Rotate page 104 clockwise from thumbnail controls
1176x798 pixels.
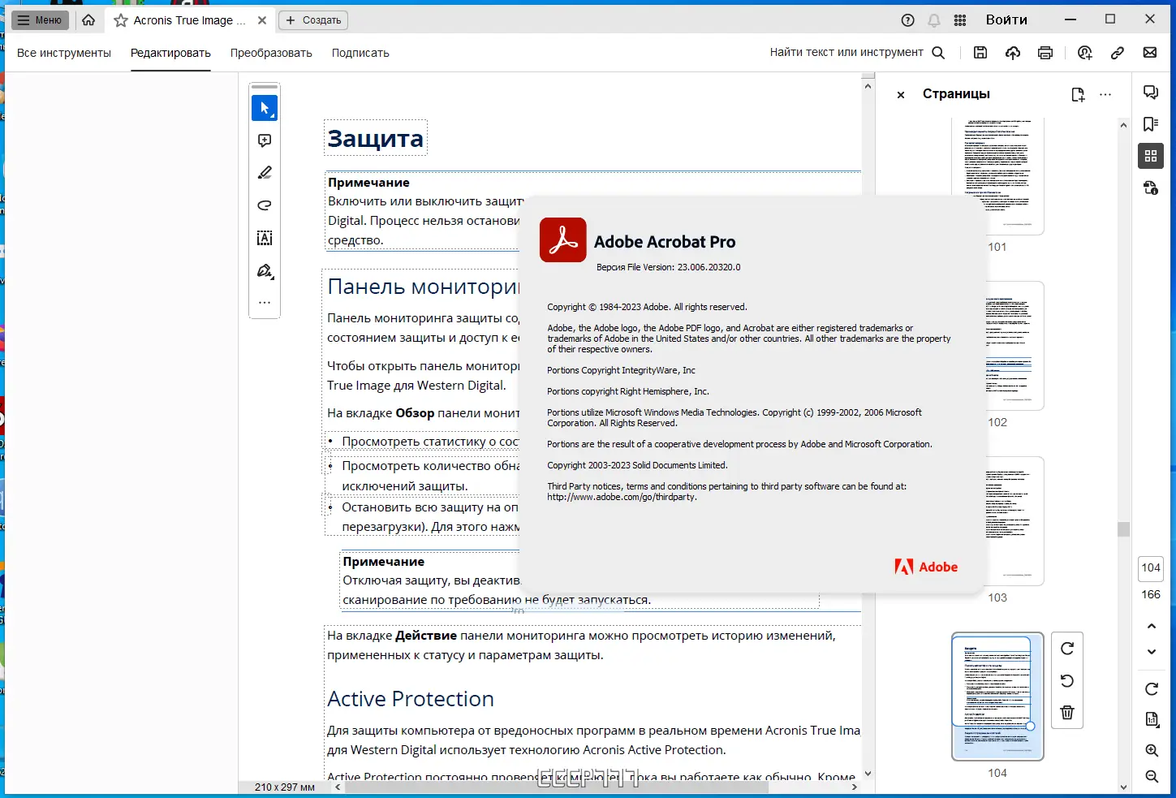coord(1067,649)
